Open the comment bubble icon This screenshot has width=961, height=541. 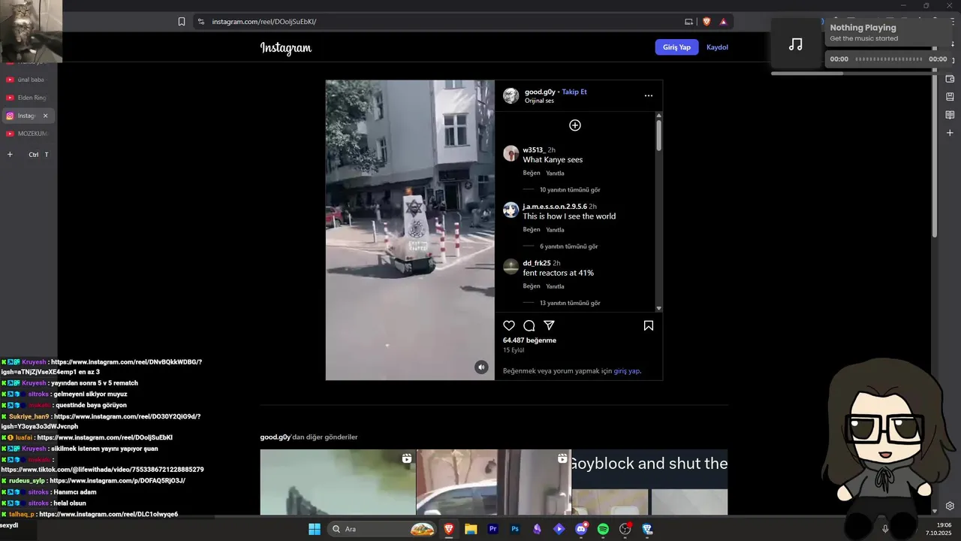coord(529,325)
